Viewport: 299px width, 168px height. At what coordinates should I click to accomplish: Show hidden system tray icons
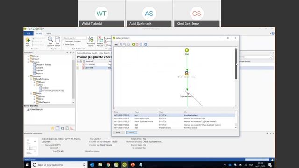(x=225, y=165)
